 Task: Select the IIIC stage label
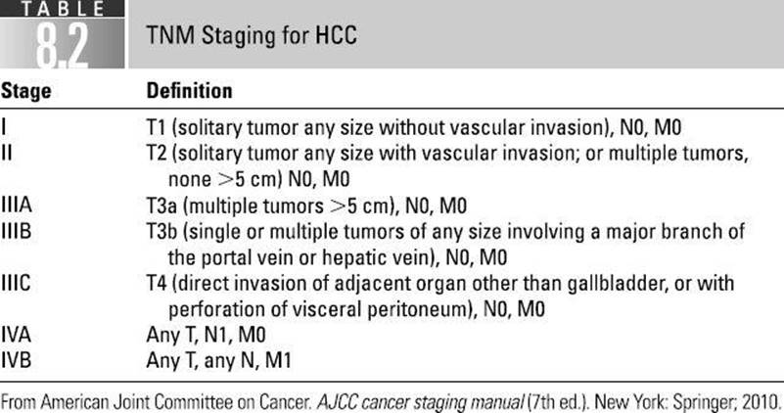coord(16,283)
